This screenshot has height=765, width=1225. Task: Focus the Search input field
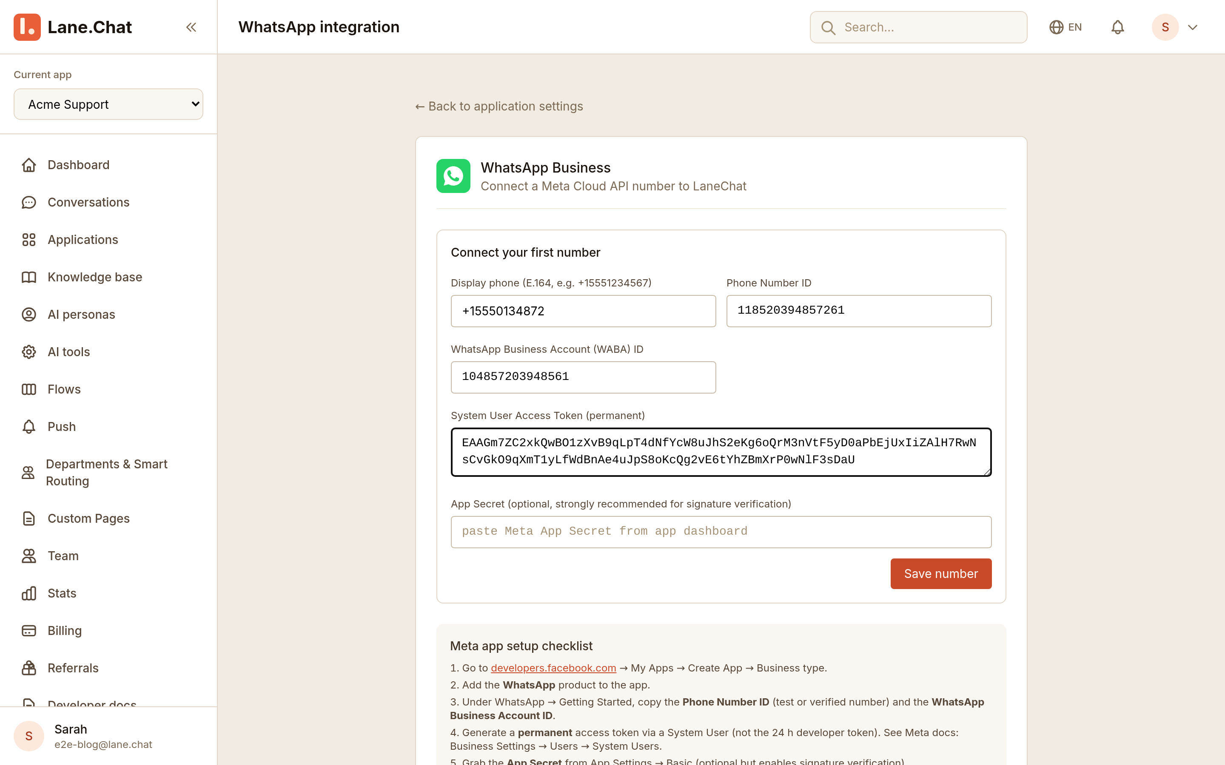918,27
